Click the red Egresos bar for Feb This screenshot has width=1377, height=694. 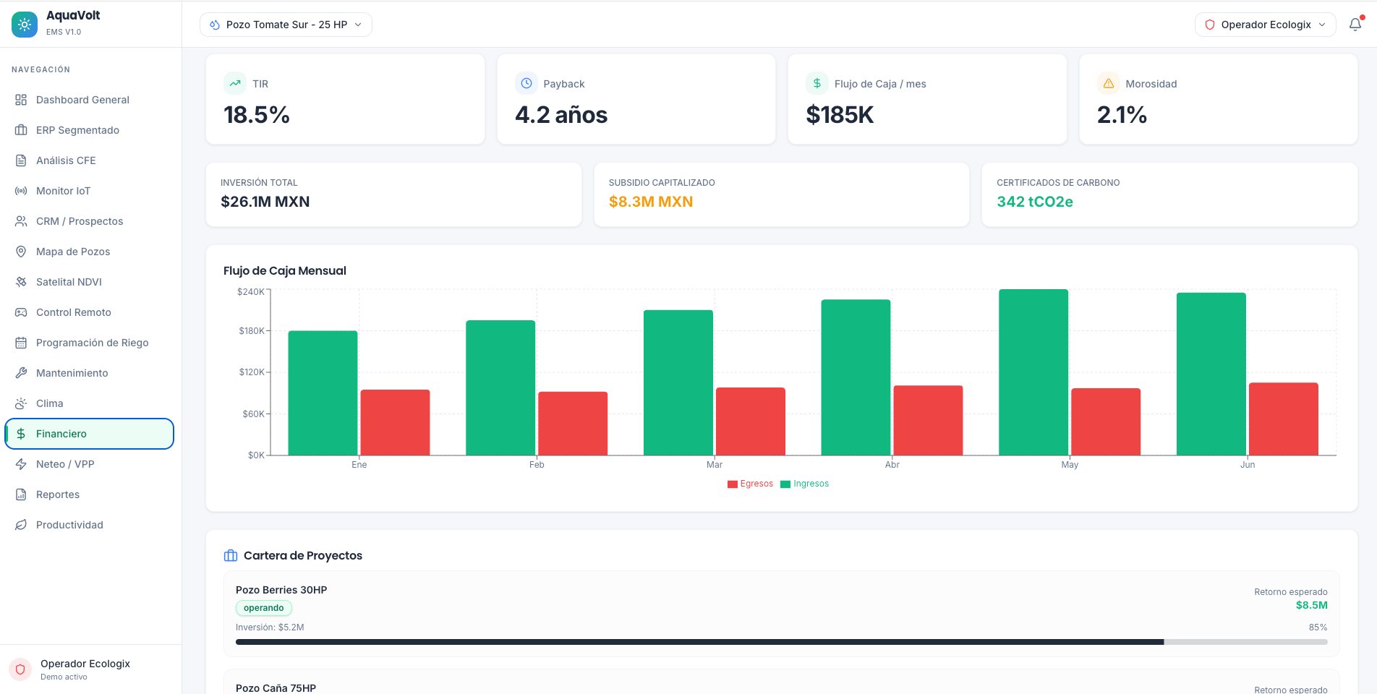point(573,424)
